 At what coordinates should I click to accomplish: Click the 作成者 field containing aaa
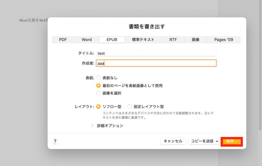tap(156, 63)
